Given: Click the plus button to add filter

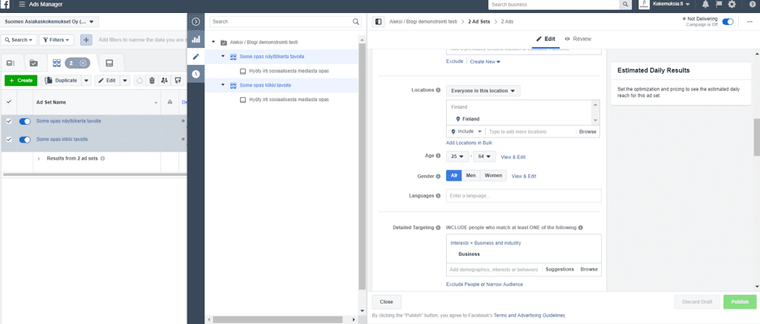Looking at the screenshot, I should [x=86, y=40].
